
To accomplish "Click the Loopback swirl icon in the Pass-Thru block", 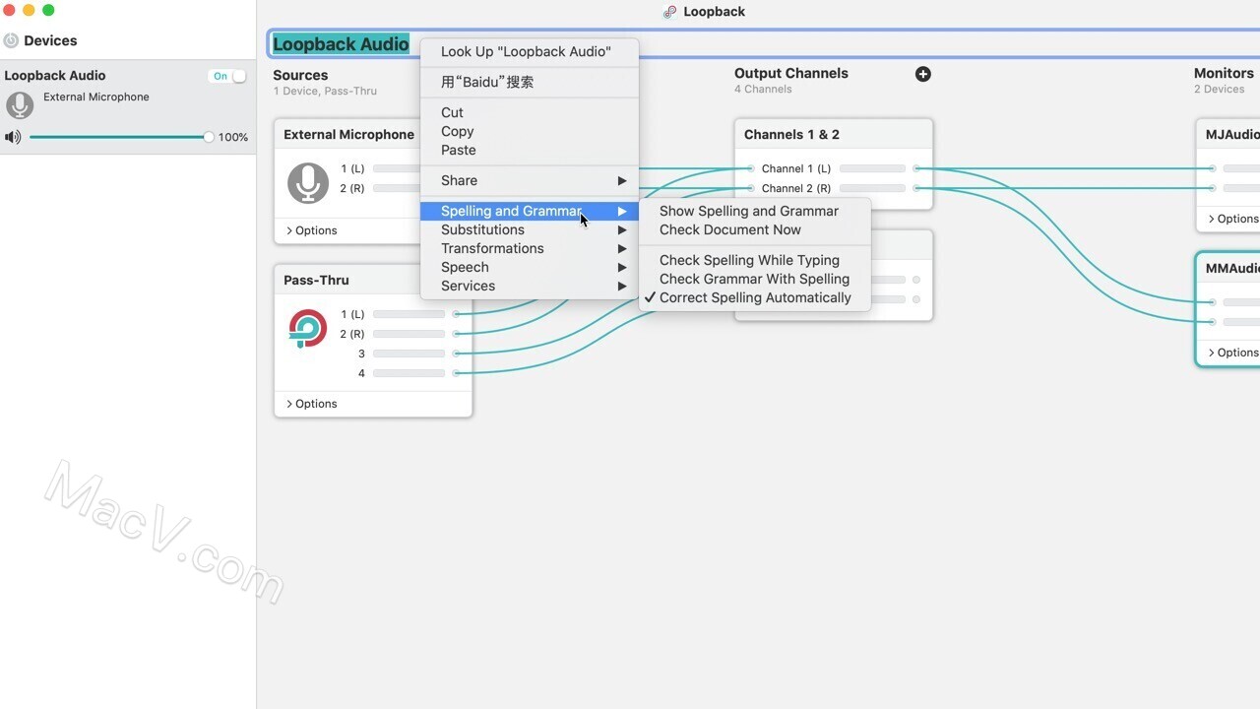I will 307,328.
